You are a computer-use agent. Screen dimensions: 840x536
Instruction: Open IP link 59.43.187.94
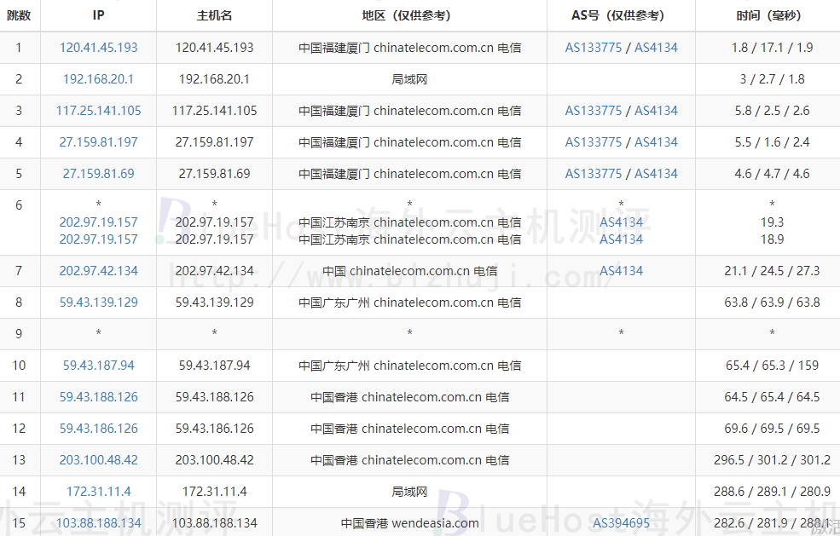click(x=99, y=366)
